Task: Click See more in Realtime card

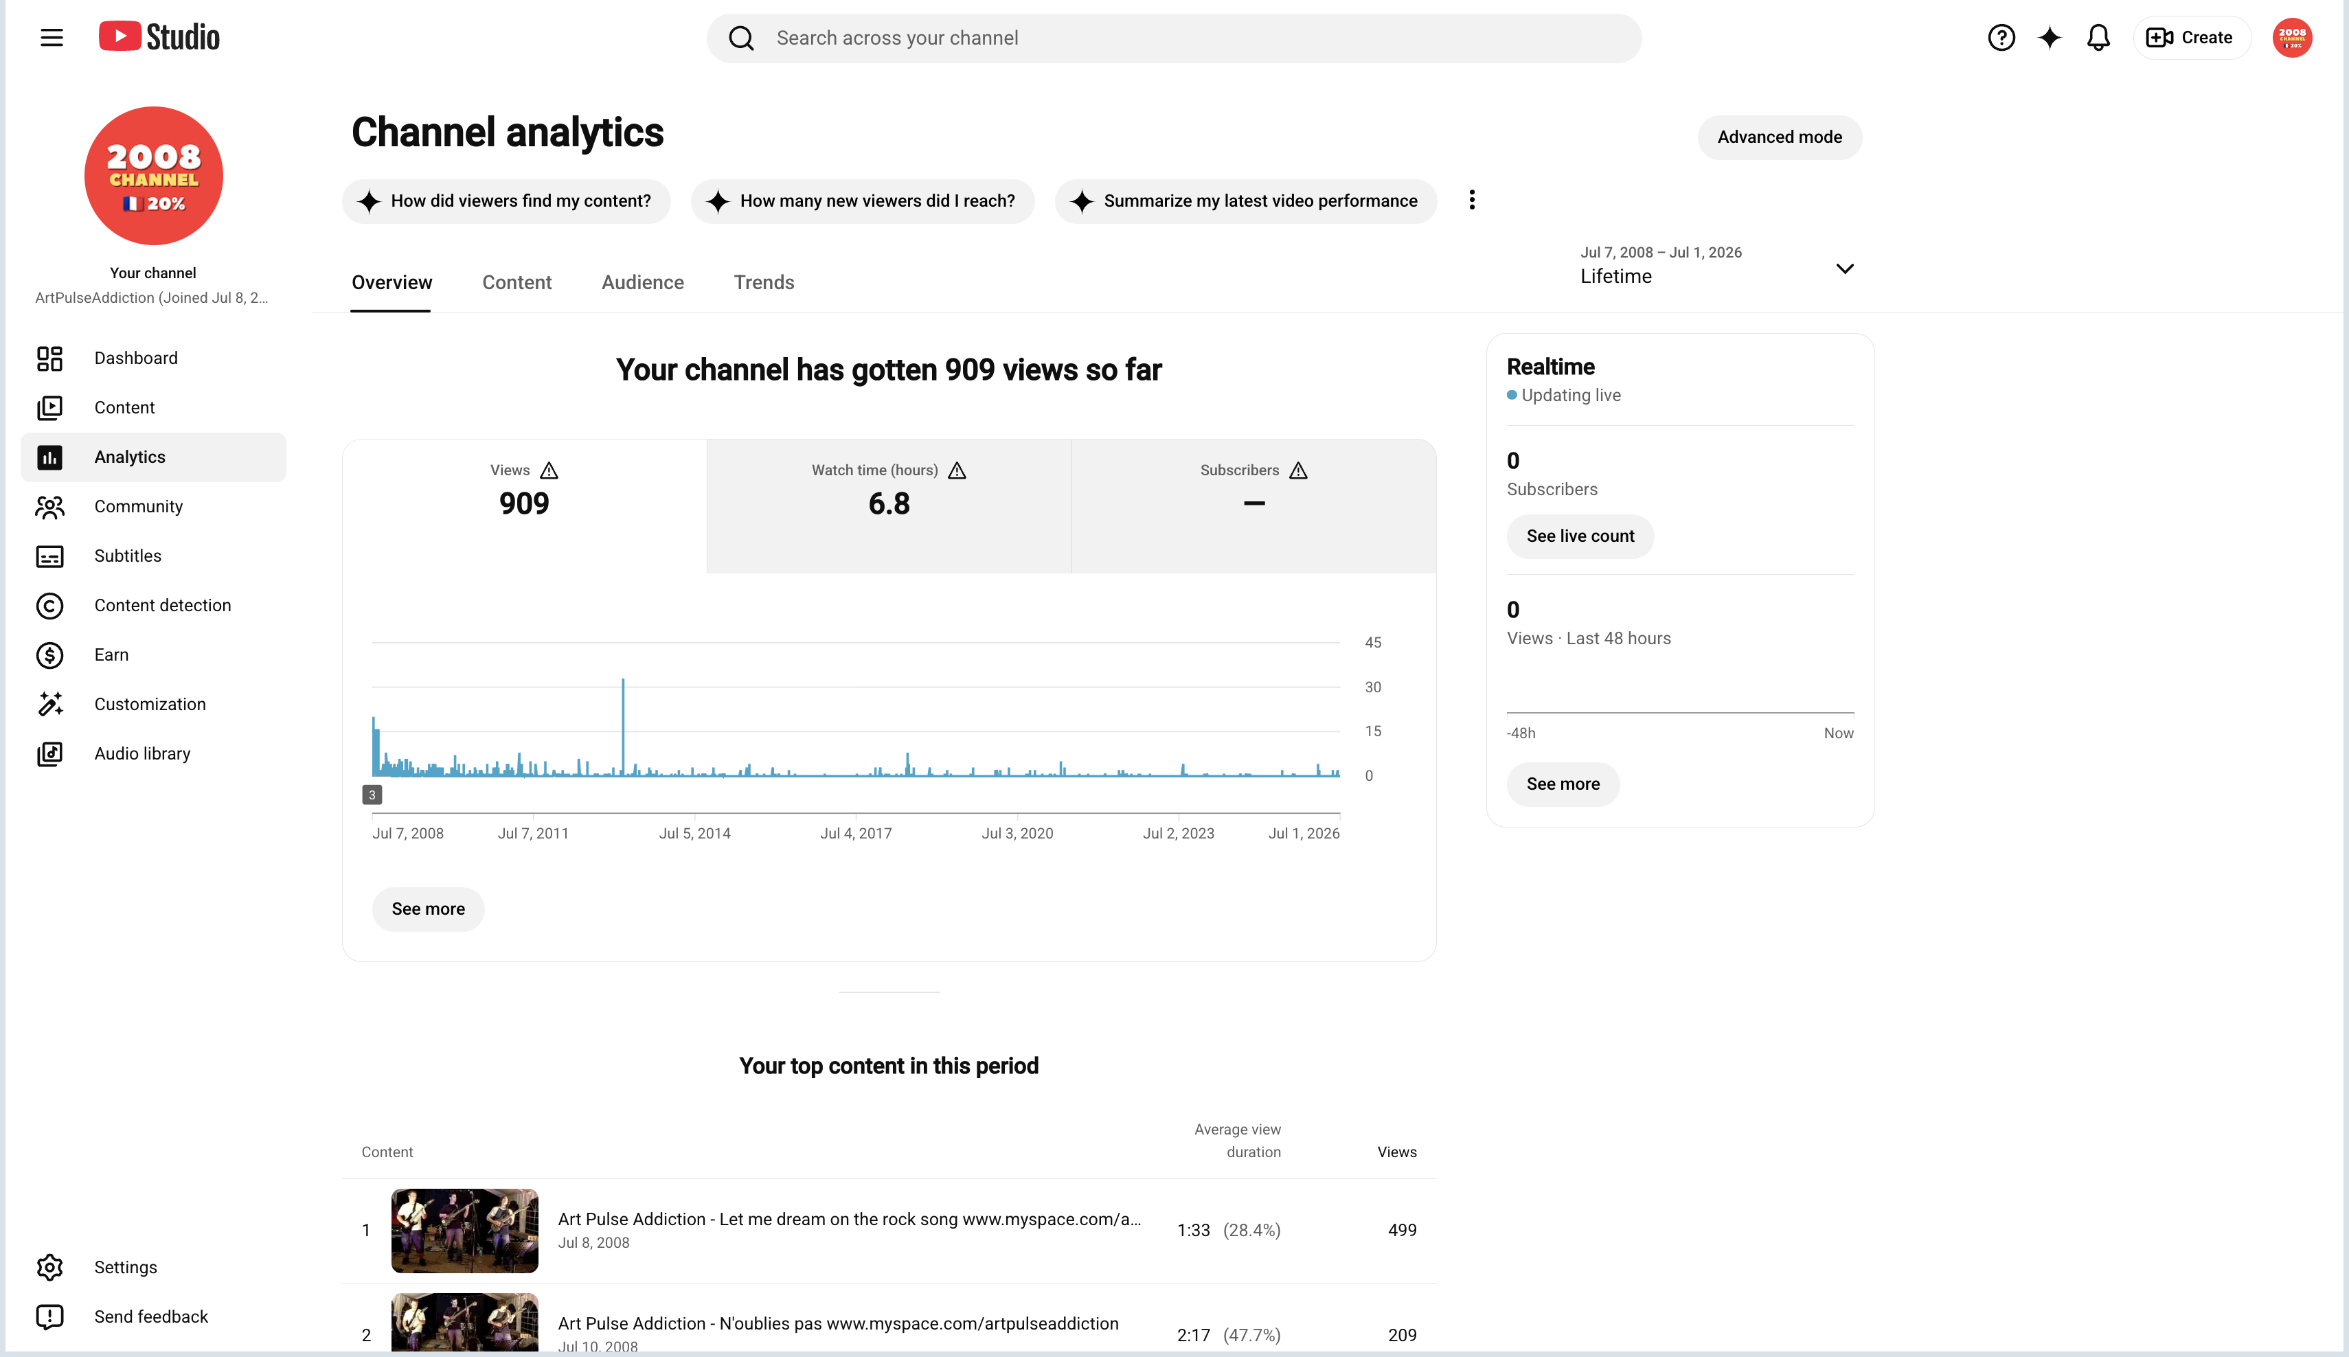Action: 1563,784
